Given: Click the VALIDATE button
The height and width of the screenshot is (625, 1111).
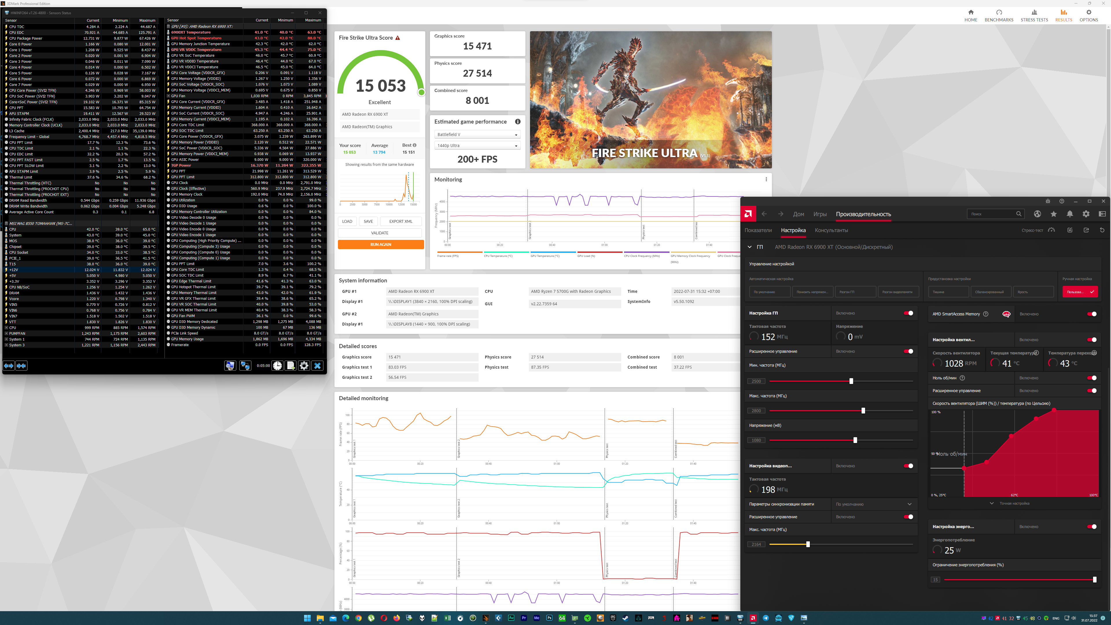Looking at the screenshot, I should 380,233.
